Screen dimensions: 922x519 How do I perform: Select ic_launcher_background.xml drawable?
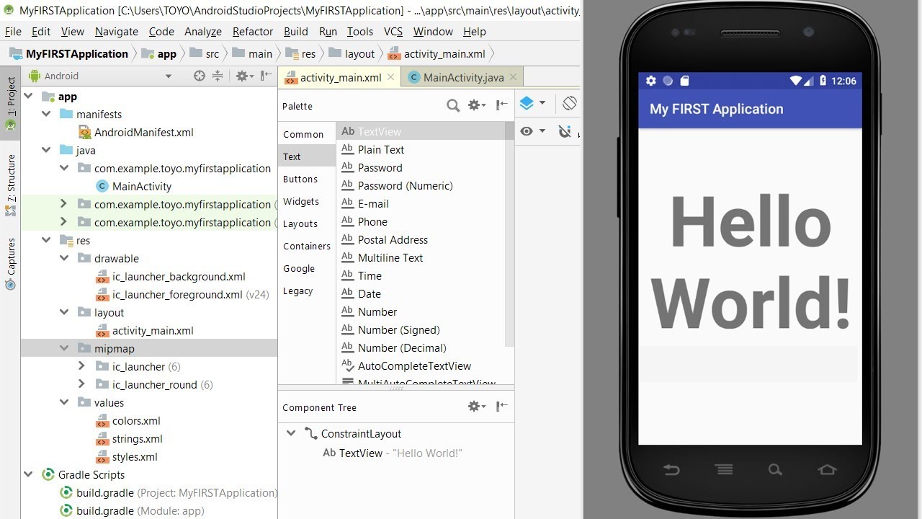pos(179,277)
